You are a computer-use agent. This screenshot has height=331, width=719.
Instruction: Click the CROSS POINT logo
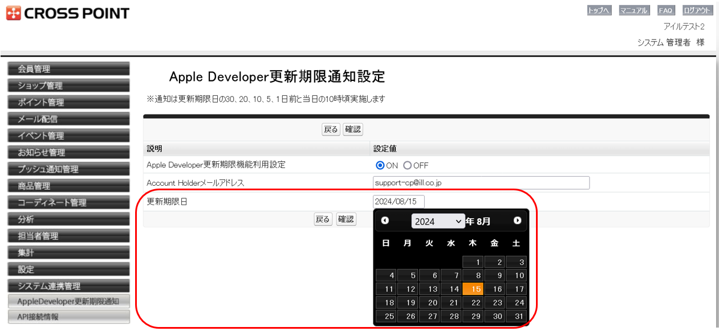point(68,13)
